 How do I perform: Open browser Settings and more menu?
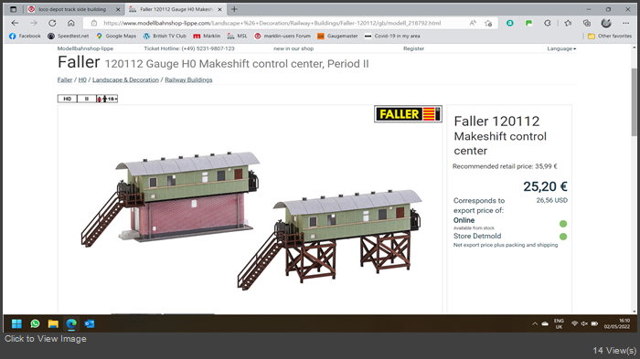[x=625, y=23]
